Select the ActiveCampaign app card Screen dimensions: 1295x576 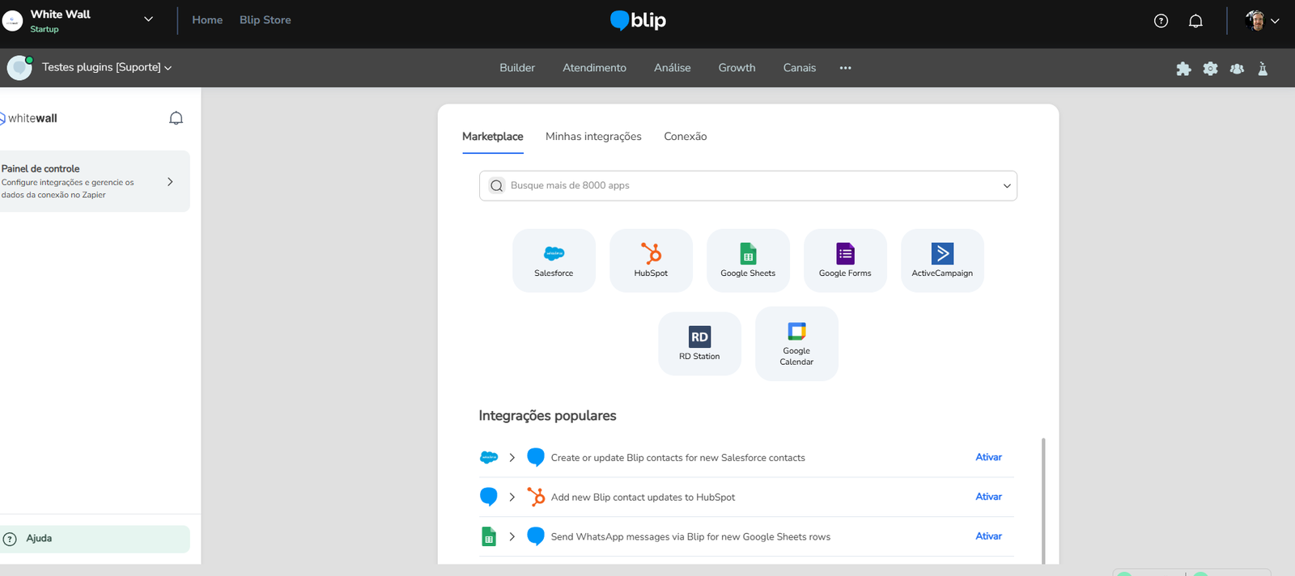point(942,260)
